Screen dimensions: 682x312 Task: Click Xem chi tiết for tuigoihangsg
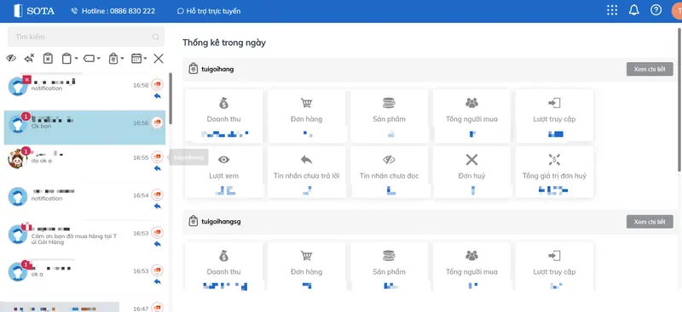(x=650, y=222)
